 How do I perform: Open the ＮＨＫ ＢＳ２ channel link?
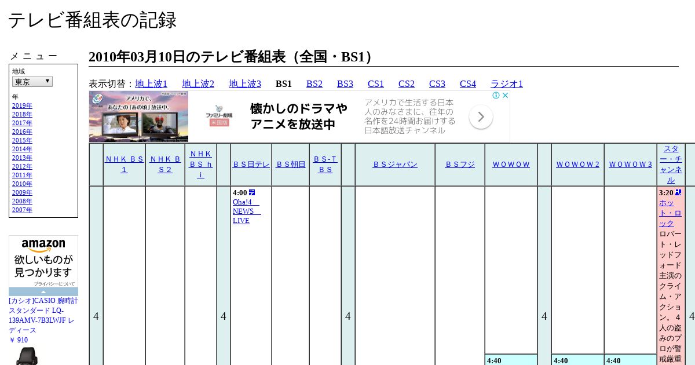point(165,165)
